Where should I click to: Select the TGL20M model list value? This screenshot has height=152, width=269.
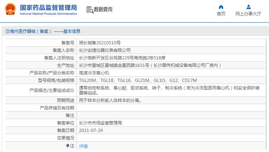[x=138, y=80]
